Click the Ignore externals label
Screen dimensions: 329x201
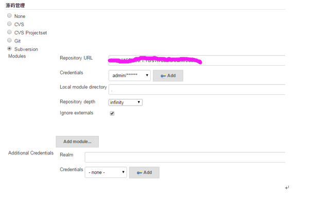tap(76, 113)
